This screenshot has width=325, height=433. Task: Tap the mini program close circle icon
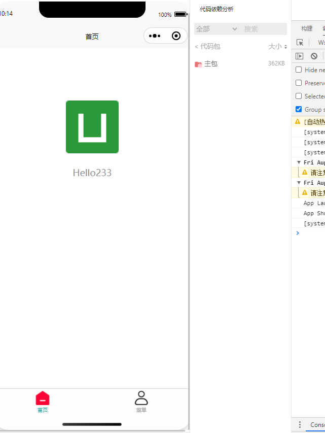(x=176, y=36)
